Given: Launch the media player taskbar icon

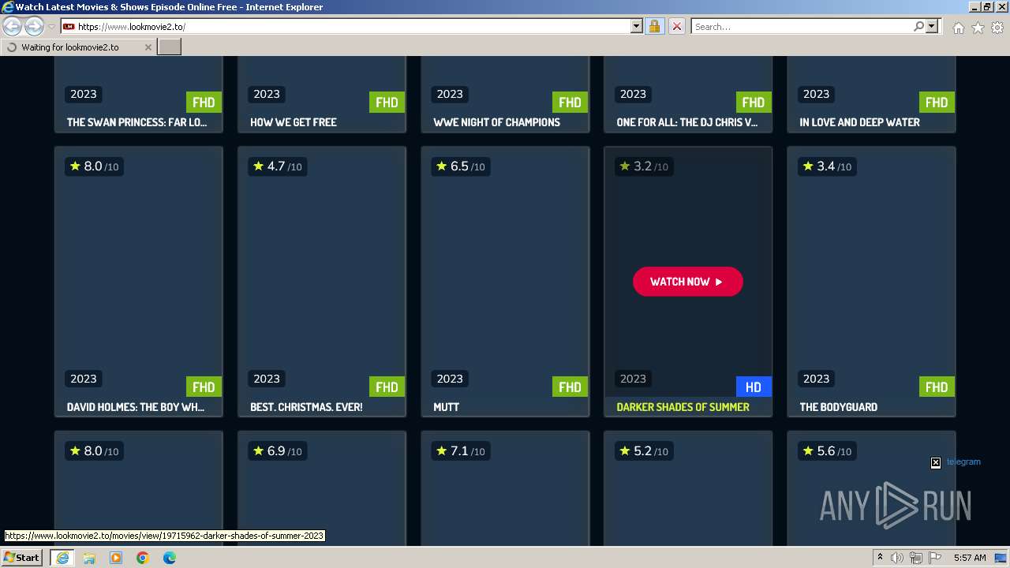Looking at the screenshot, I should pyautogui.click(x=116, y=558).
